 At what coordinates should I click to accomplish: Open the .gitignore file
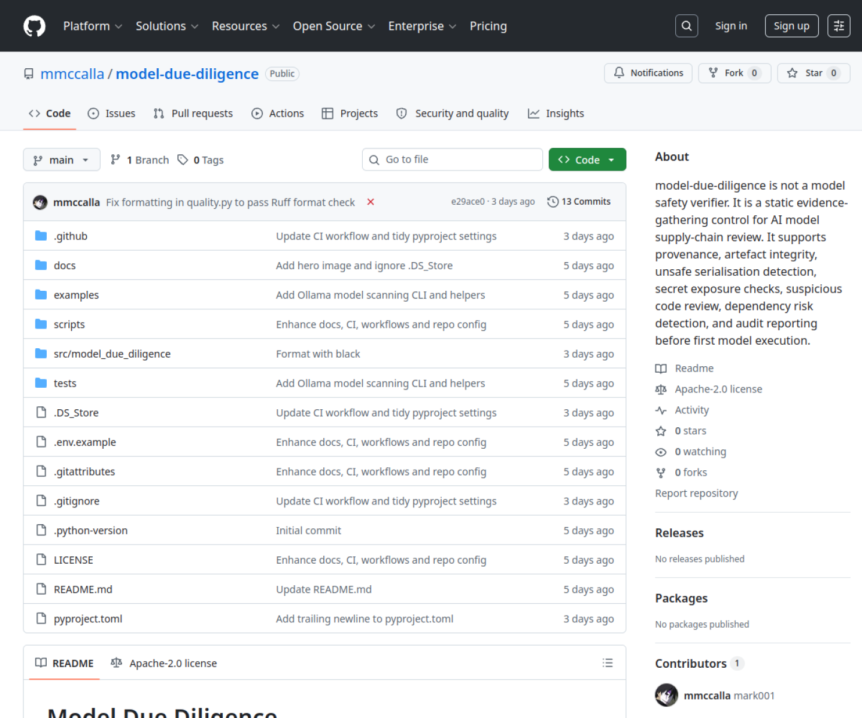tap(77, 501)
